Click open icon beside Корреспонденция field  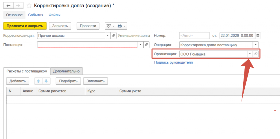pyautogui.click(x=113, y=35)
